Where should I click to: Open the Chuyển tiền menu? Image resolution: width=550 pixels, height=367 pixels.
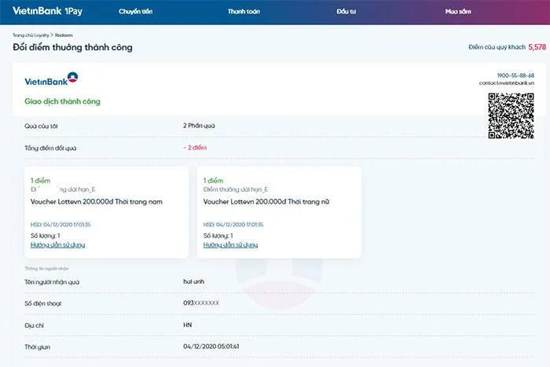point(135,12)
